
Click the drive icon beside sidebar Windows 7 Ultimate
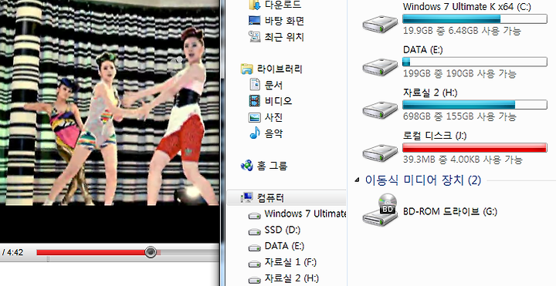(x=255, y=216)
